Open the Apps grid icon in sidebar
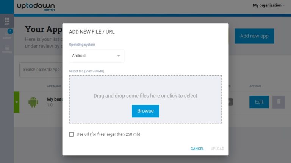The height and width of the screenshot is (163, 291). pyautogui.click(x=7, y=20)
